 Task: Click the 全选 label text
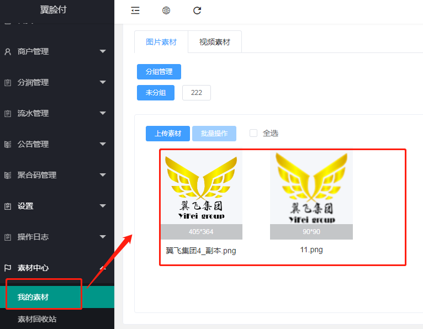(271, 133)
